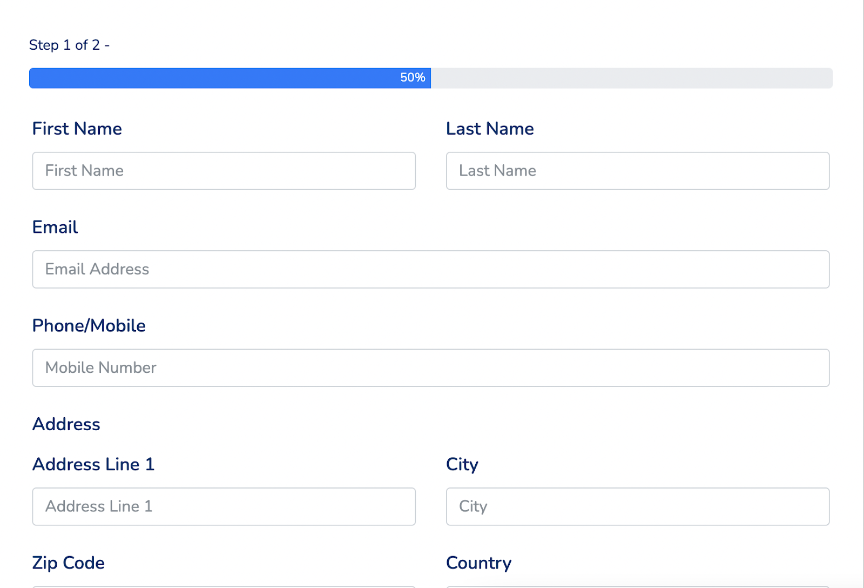Click the 'Address' section heading
864x588 pixels.
point(66,424)
